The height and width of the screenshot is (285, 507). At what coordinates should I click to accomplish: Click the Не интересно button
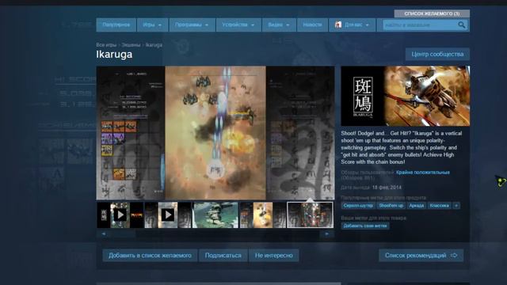274,255
